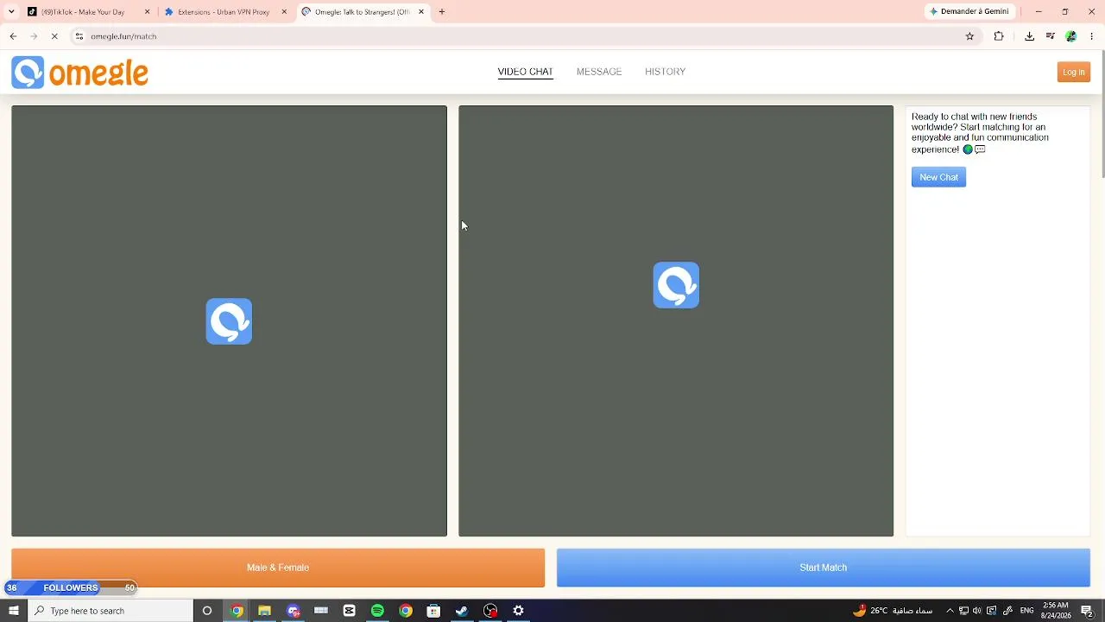This screenshot has height=622, width=1105.
Task: Close the Omegle browser tab
Action: click(421, 12)
